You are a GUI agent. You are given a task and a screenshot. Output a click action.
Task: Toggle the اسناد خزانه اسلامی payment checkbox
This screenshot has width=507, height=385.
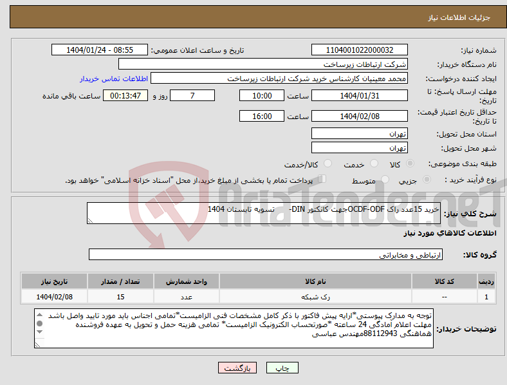coord(322,179)
